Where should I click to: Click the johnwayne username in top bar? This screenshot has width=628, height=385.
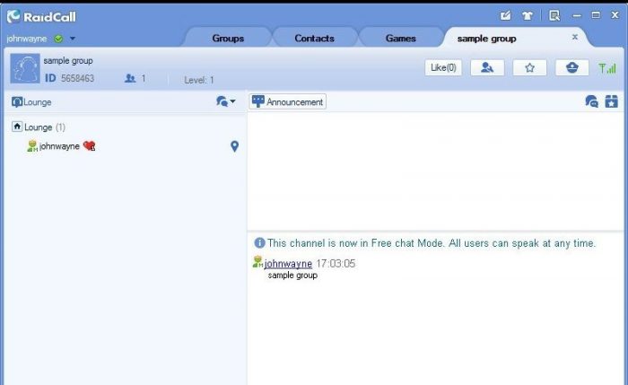(x=26, y=39)
